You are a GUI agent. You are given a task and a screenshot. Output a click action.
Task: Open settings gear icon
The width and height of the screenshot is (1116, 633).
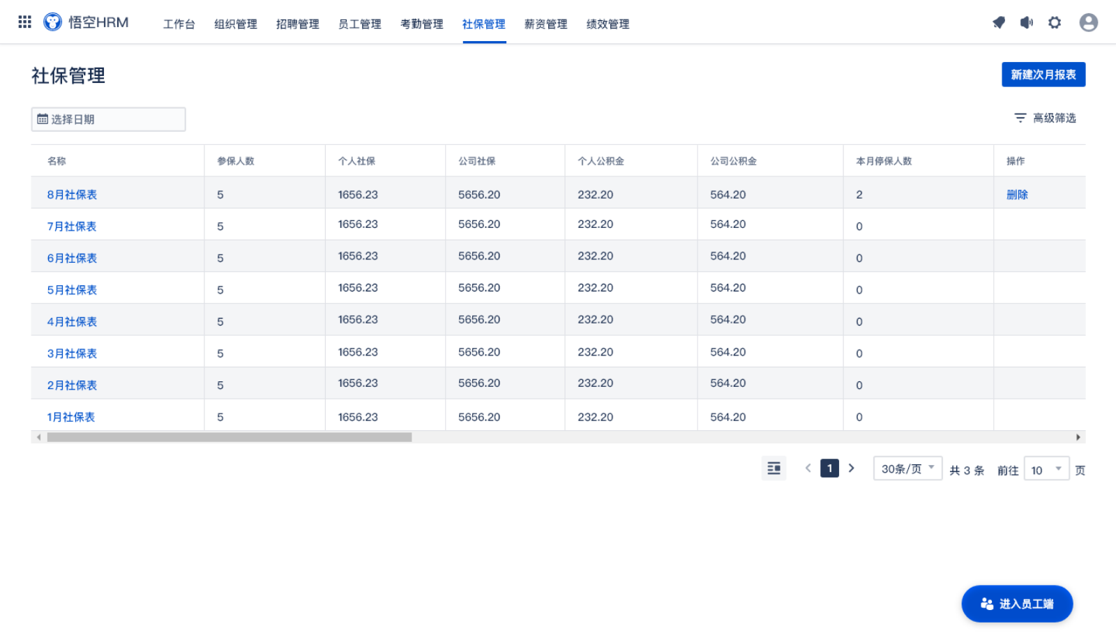coord(1055,23)
